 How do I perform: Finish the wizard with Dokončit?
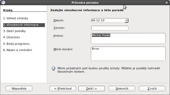click(122, 89)
